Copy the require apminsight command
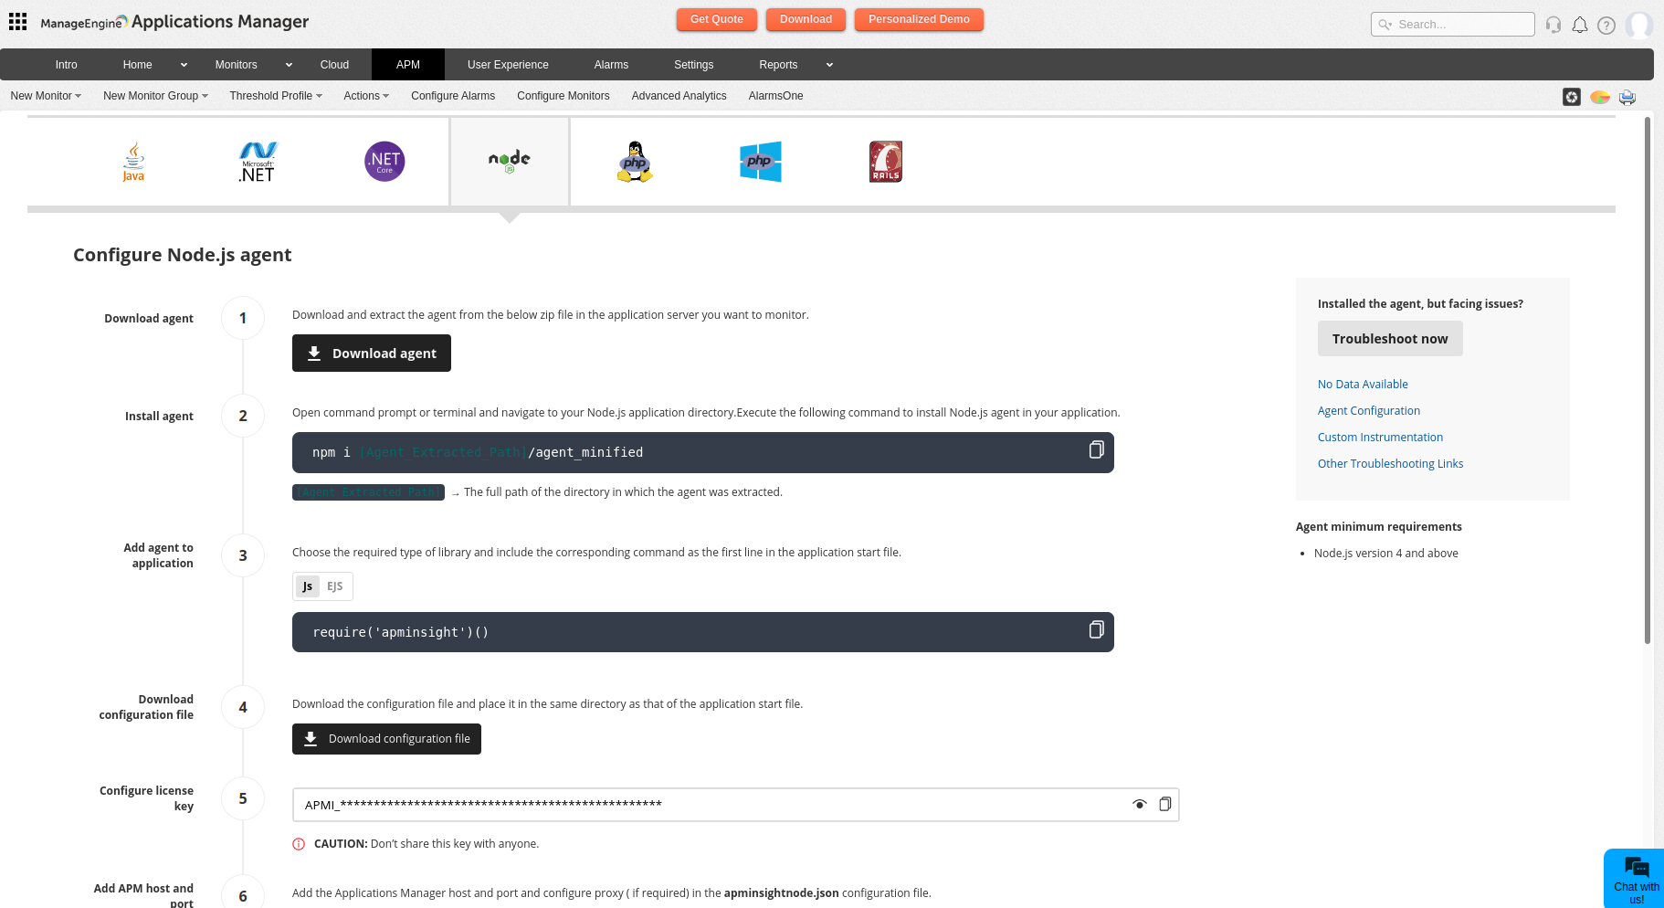The height and width of the screenshot is (908, 1664). point(1096,629)
